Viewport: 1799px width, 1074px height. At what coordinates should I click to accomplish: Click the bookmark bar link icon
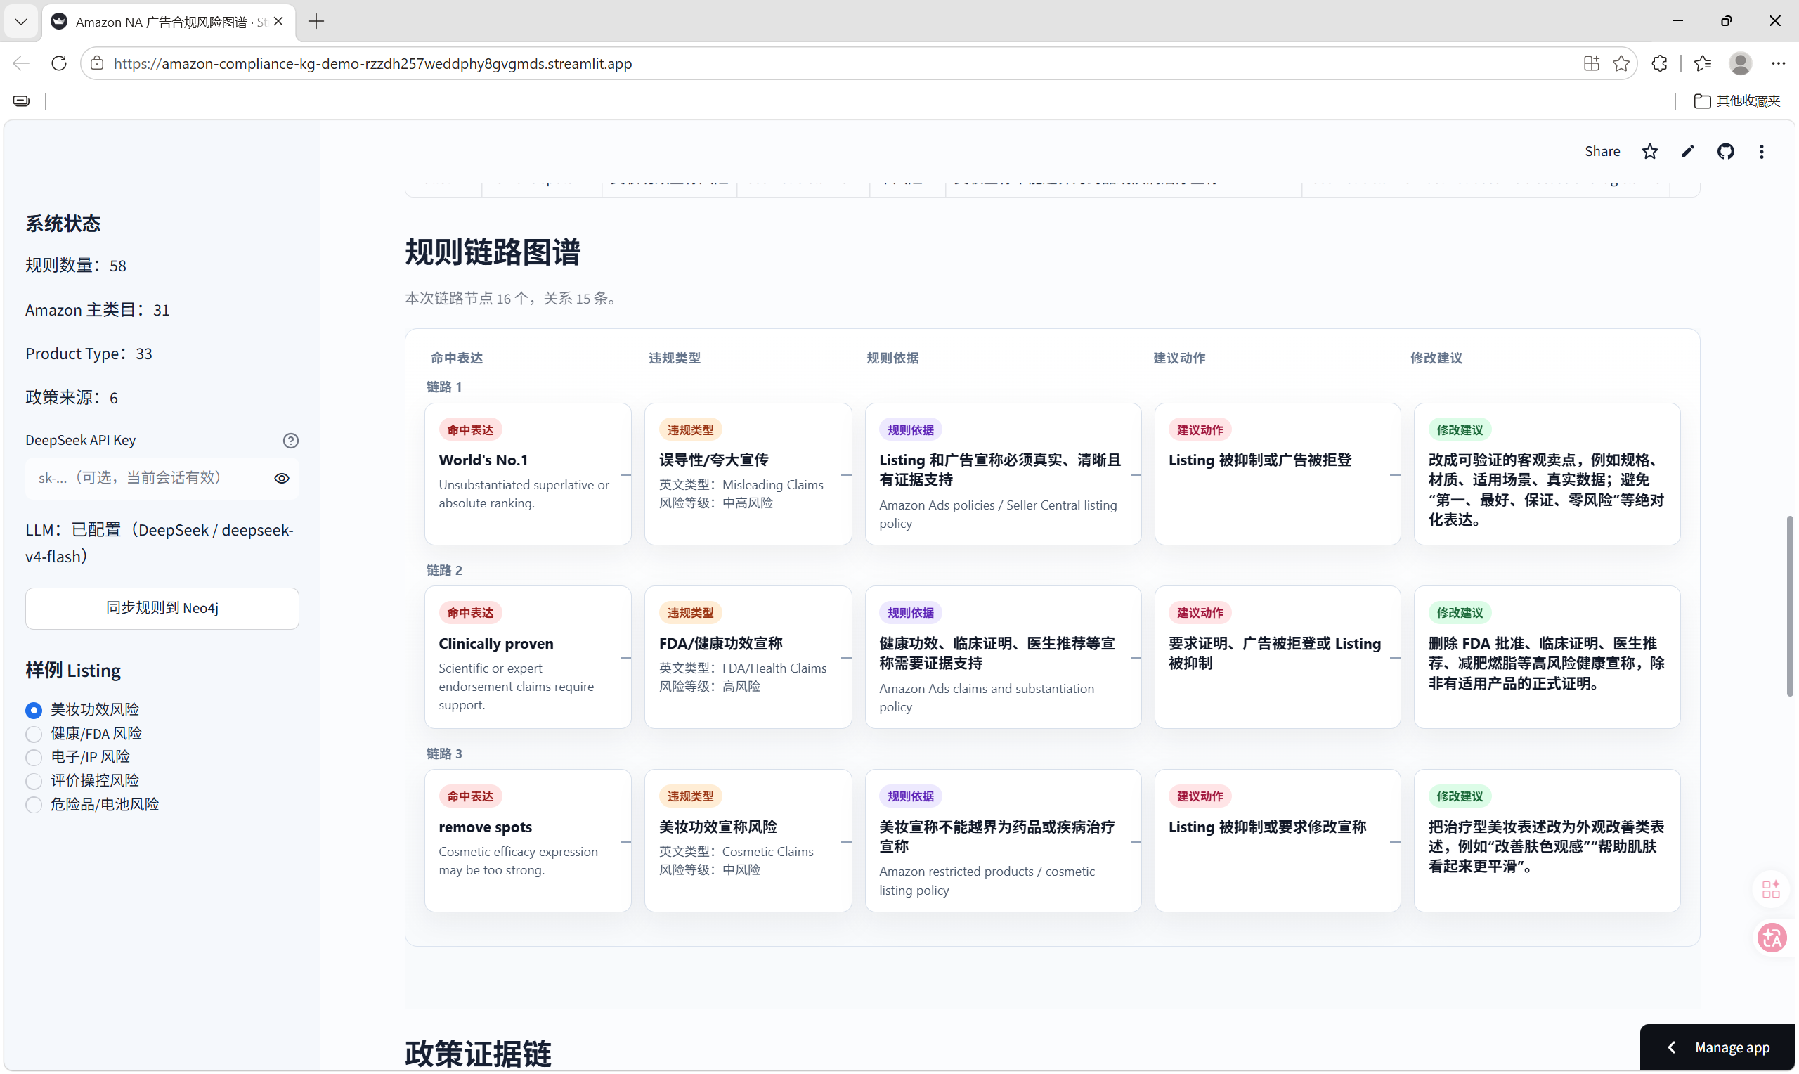tap(22, 101)
